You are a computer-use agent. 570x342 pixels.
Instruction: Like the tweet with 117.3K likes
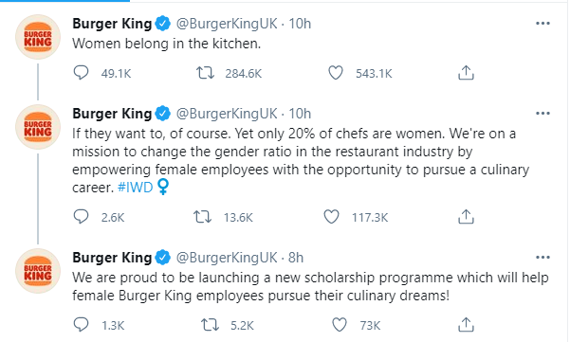(331, 217)
